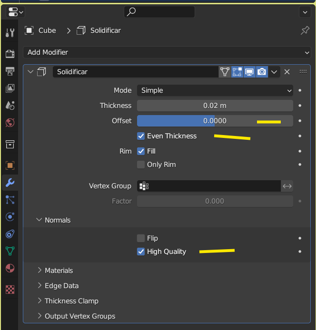Viewport: 316px width, 330px height.
Task: Open the Render properties tab
Action: pyautogui.click(x=10, y=54)
